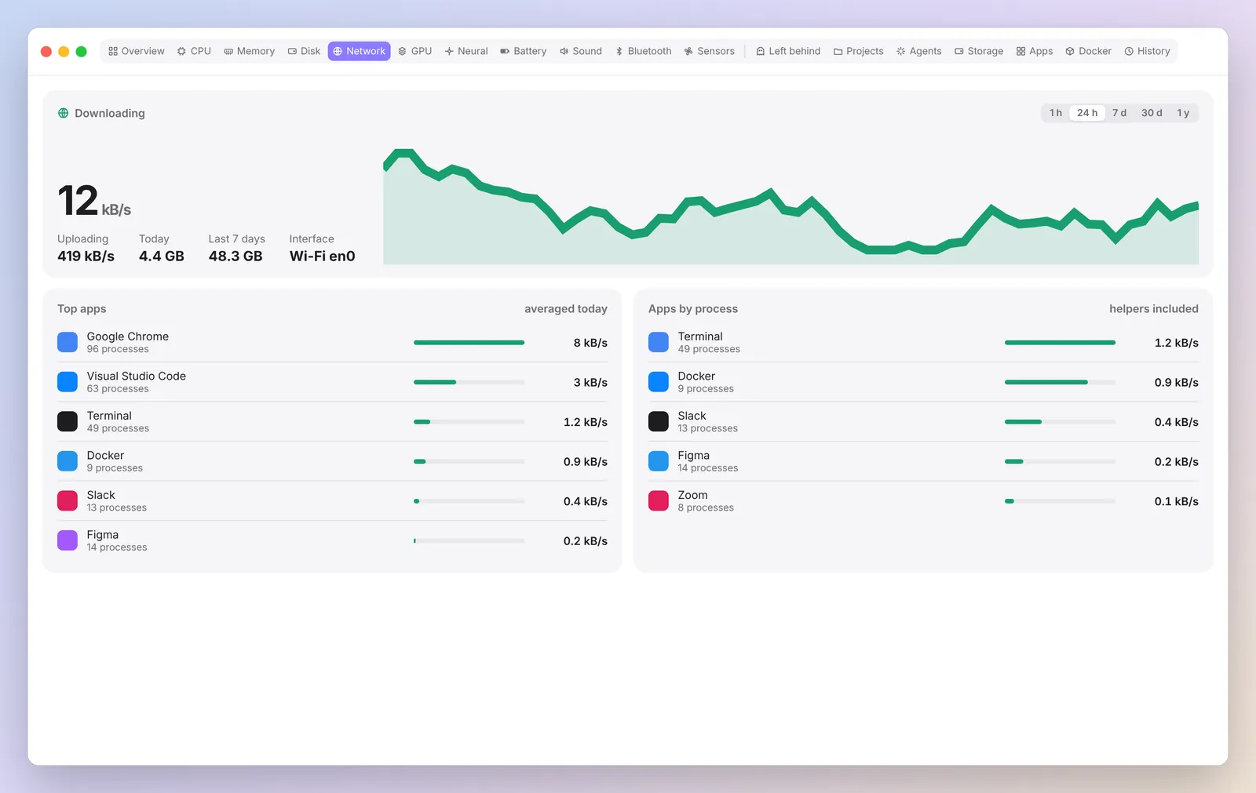The image size is (1256, 793).
Task: Click Docker icon in Apps by process
Action: click(x=659, y=382)
